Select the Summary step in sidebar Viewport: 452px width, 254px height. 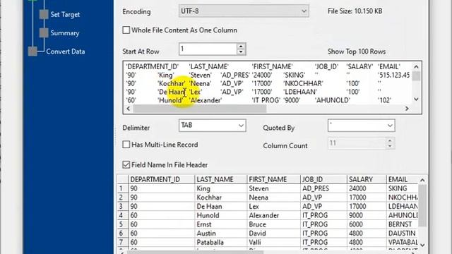click(64, 33)
